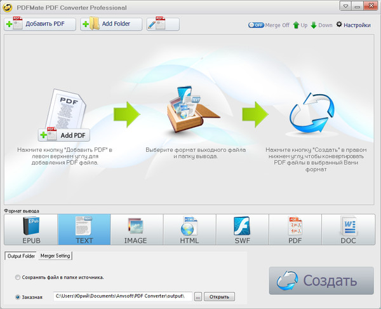Viewport: 381px width, 309px height.
Task: Select DOC output format
Action: point(348,230)
